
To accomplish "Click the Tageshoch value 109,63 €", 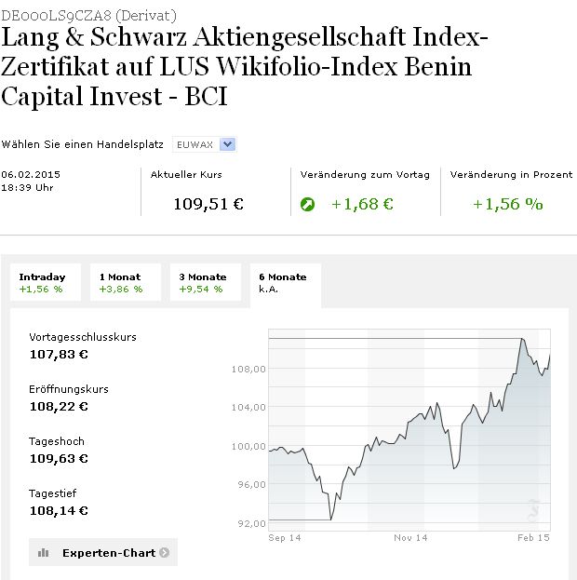I will (59, 458).
